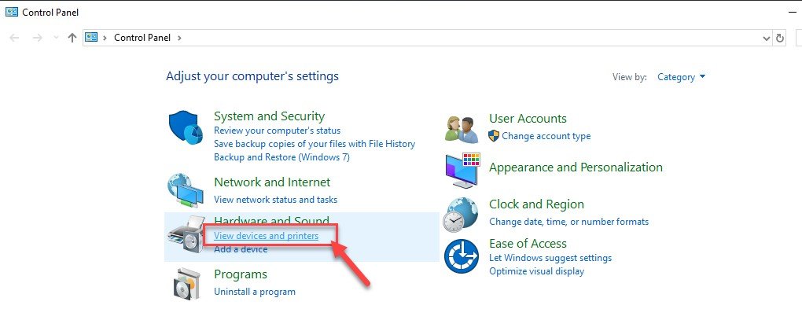Refresh the Control Panel address bar

780,38
